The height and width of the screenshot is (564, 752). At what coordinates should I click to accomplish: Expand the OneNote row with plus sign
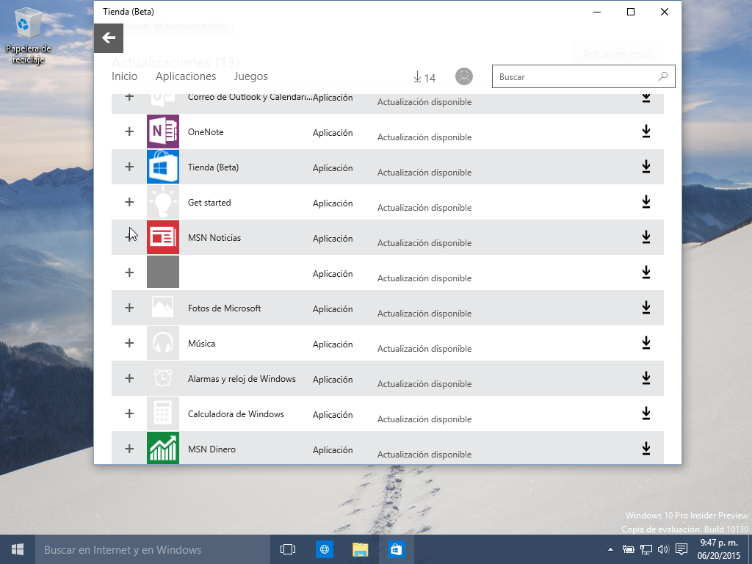point(129,131)
